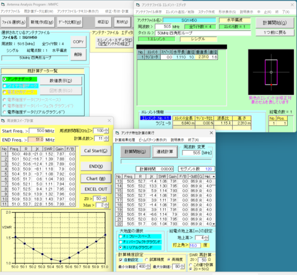This screenshot has height=275, width=297.
Task: Increase the 最小分割 400 stepper
Action: [148, 265]
